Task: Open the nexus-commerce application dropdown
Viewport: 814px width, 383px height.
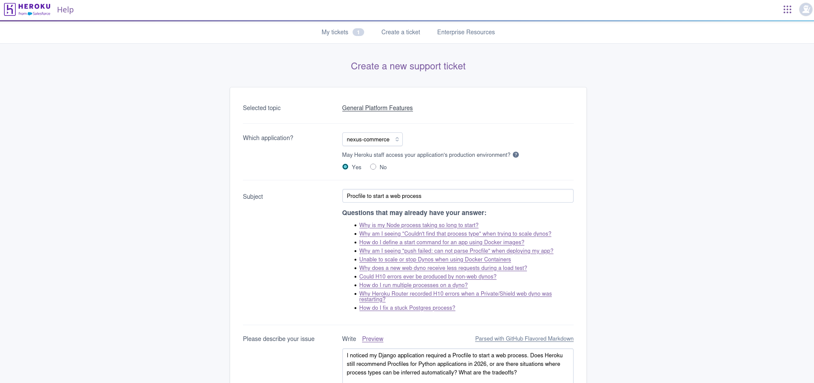Action: 372,139
